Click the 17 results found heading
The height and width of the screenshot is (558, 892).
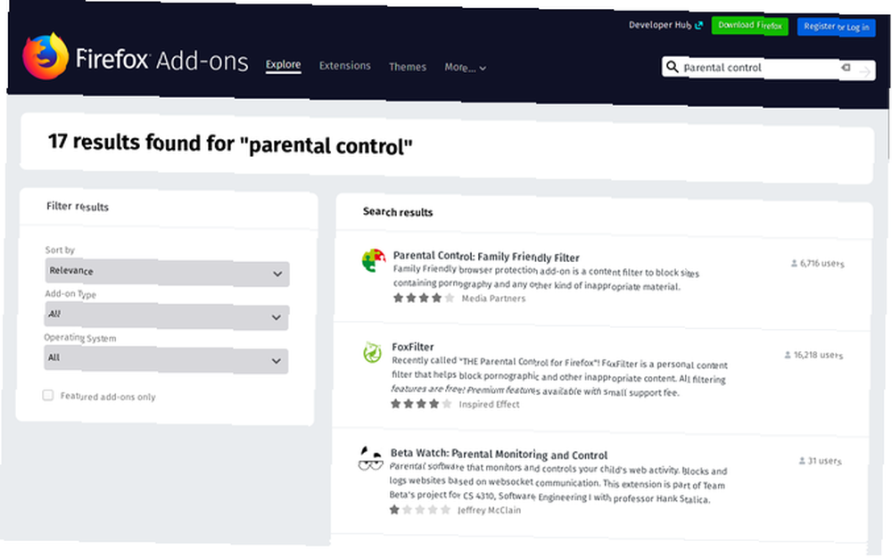(x=230, y=144)
